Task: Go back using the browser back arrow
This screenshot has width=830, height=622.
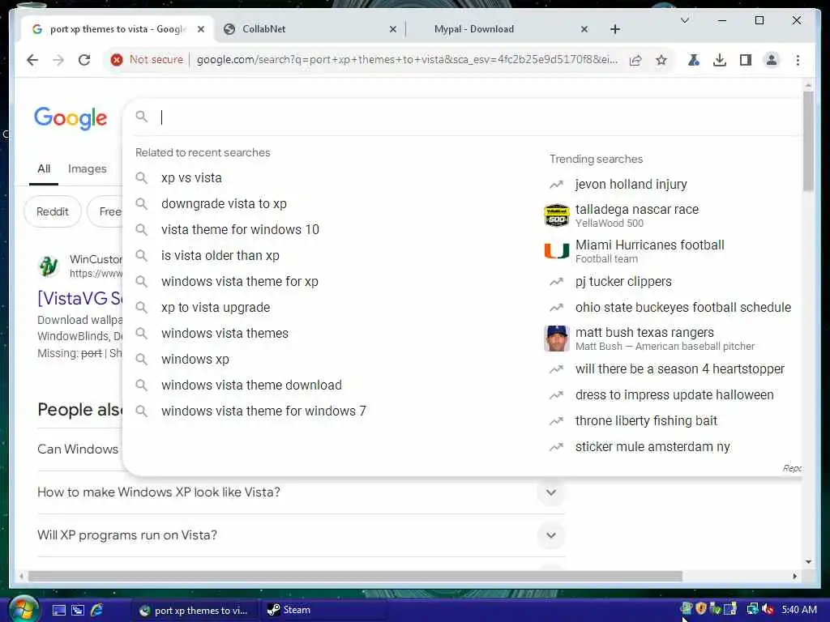Action: pyautogui.click(x=32, y=60)
